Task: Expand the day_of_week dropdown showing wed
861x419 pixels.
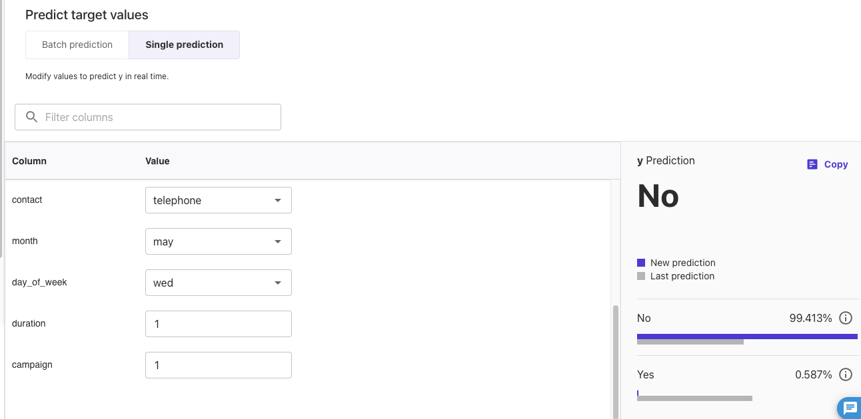Action: 219,283
